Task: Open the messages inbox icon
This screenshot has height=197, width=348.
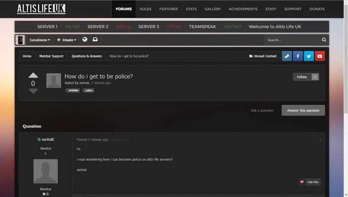Action: coord(95,39)
